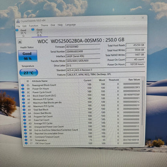
Task: Select the 'Reassigned Block Count' attribute name
Action: (44, 85)
